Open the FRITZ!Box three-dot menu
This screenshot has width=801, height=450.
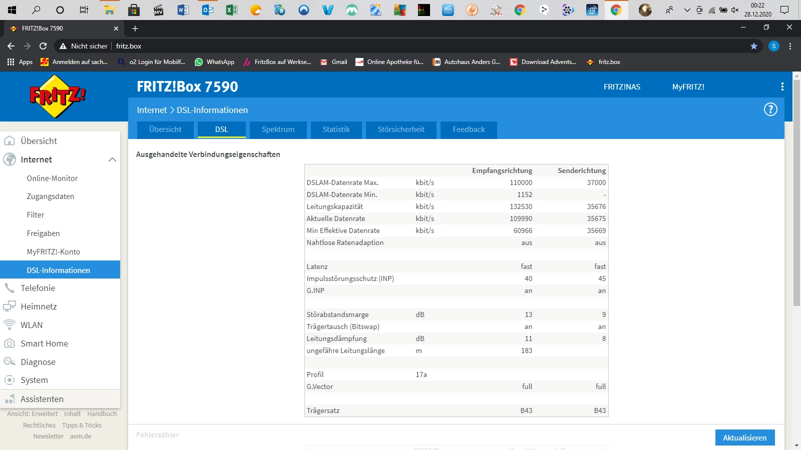[x=782, y=87]
